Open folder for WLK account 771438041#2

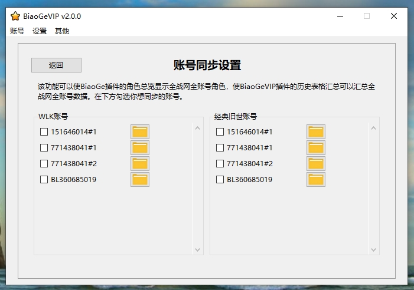(x=140, y=164)
